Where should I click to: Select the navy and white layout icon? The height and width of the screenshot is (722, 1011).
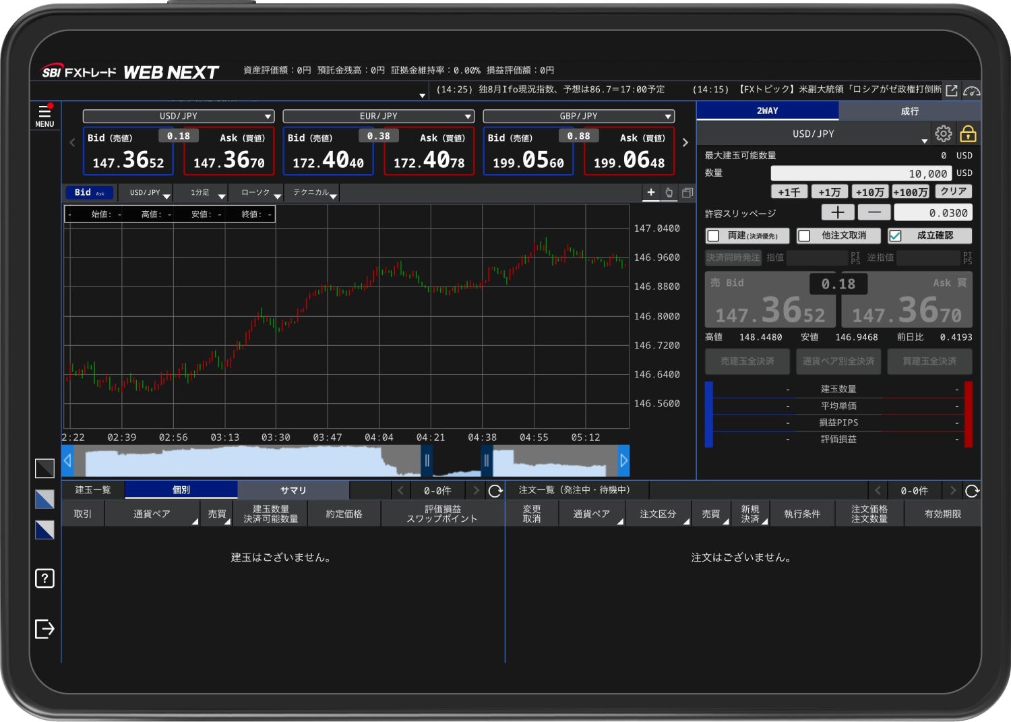(44, 530)
